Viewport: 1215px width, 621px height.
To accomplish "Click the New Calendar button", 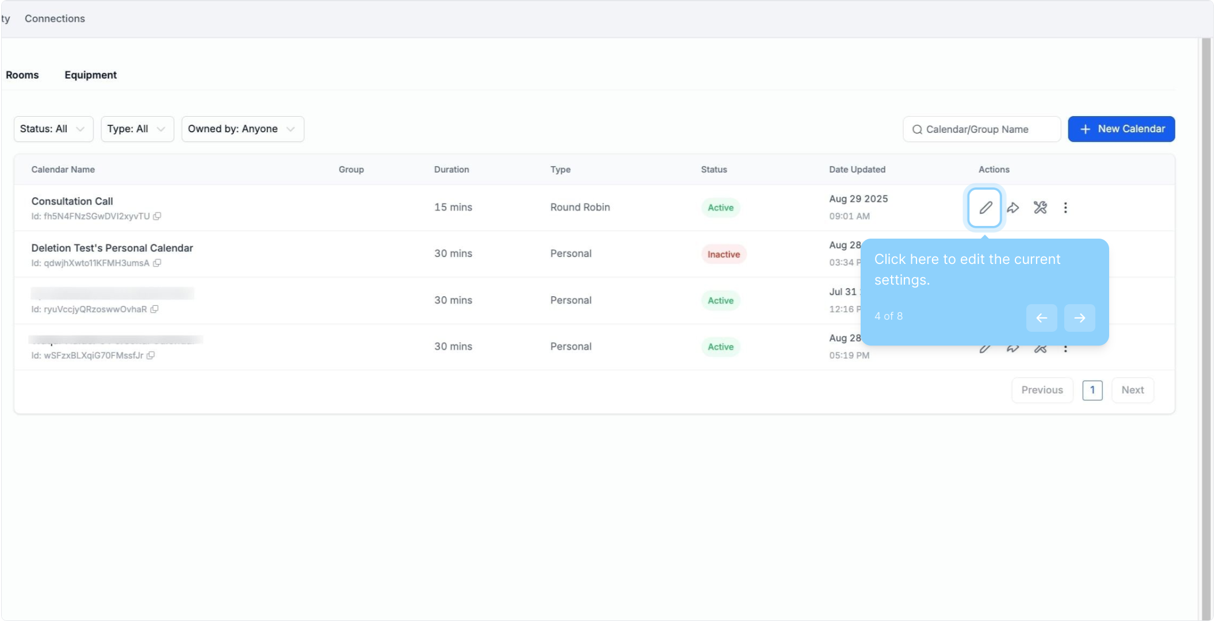I will click(x=1121, y=129).
